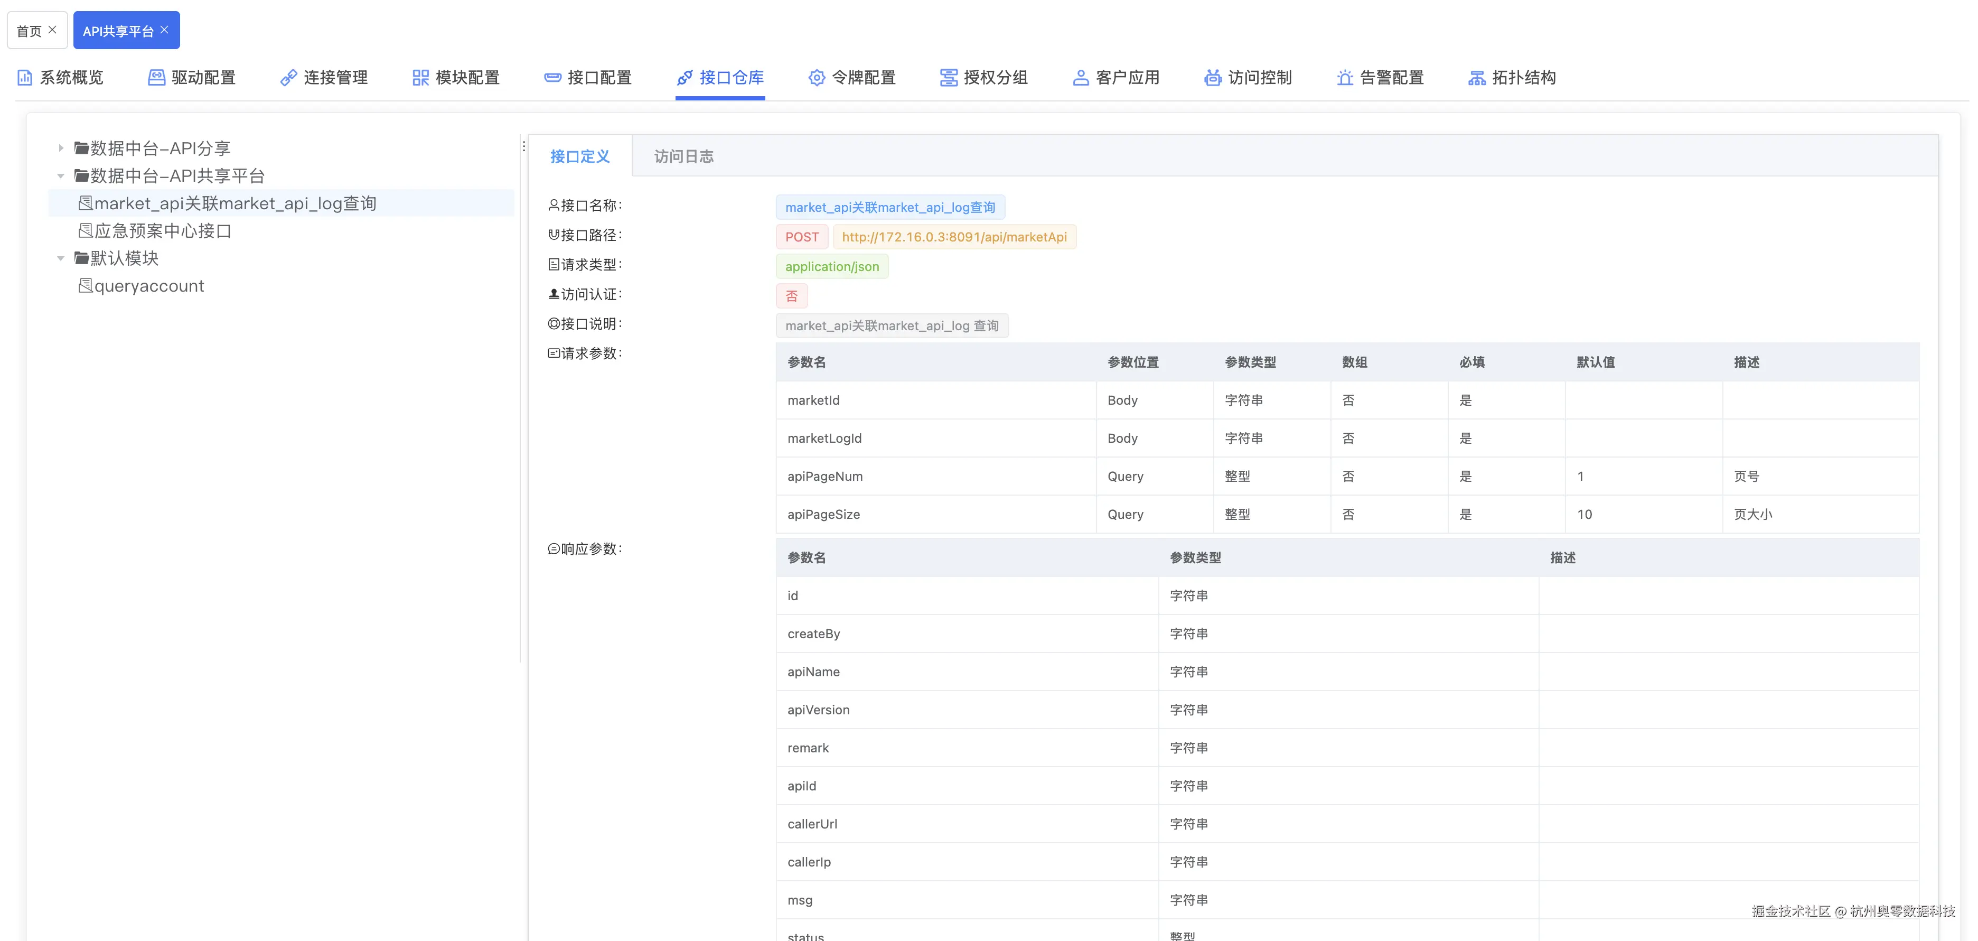
Task: Switch to the 访问日志 tab
Action: [683, 157]
